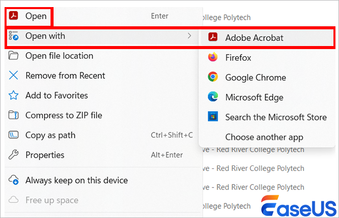
Task: Click the wrench icon for Properties
Action: tap(14, 155)
